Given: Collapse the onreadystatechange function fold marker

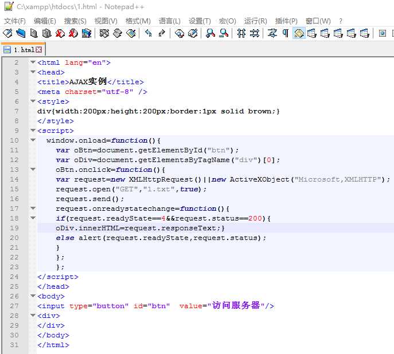Looking at the screenshot, I should coord(33,209).
